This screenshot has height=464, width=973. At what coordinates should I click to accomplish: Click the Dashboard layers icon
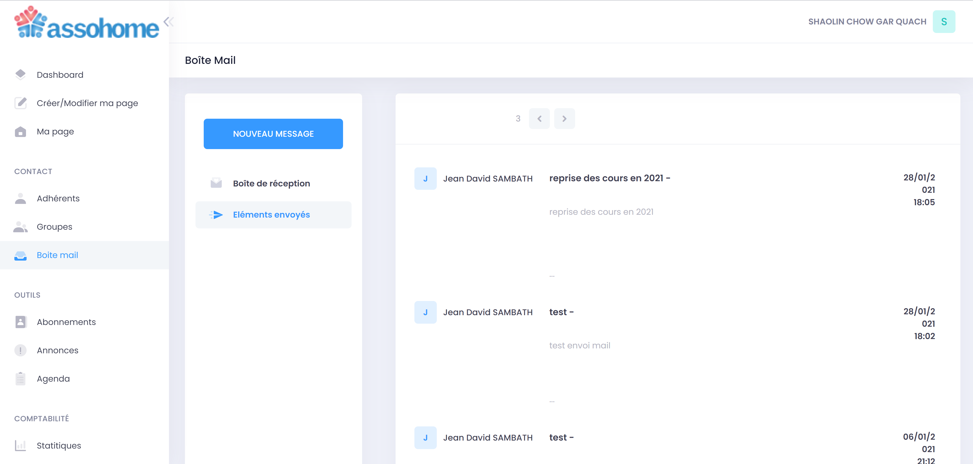(x=20, y=74)
